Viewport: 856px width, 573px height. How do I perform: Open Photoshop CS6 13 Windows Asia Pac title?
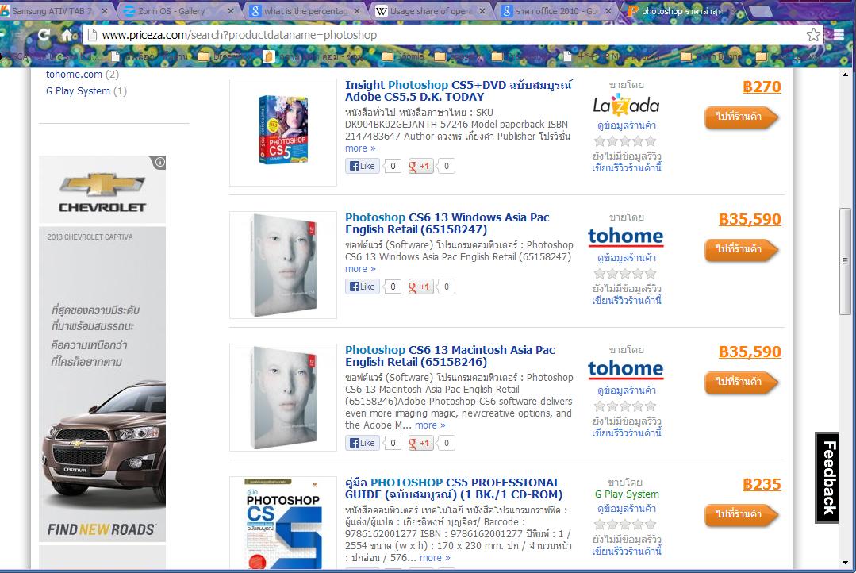[447, 224]
